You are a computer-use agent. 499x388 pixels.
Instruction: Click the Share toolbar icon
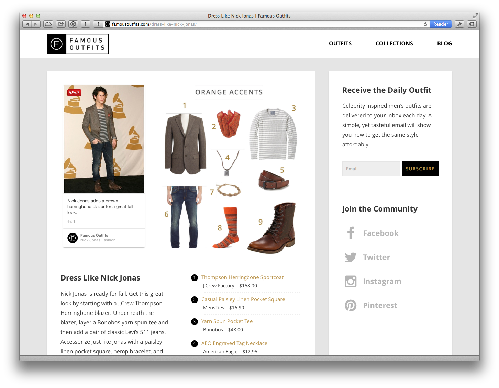pyautogui.click(x=61, y=24)
